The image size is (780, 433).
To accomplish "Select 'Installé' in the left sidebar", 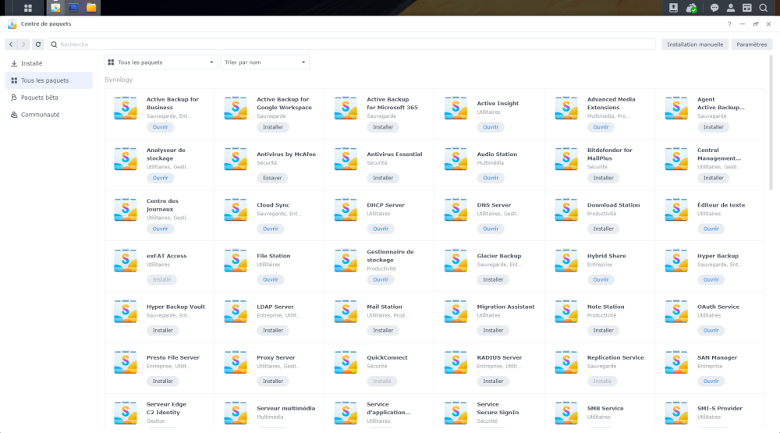I will [x=31, y=63].
